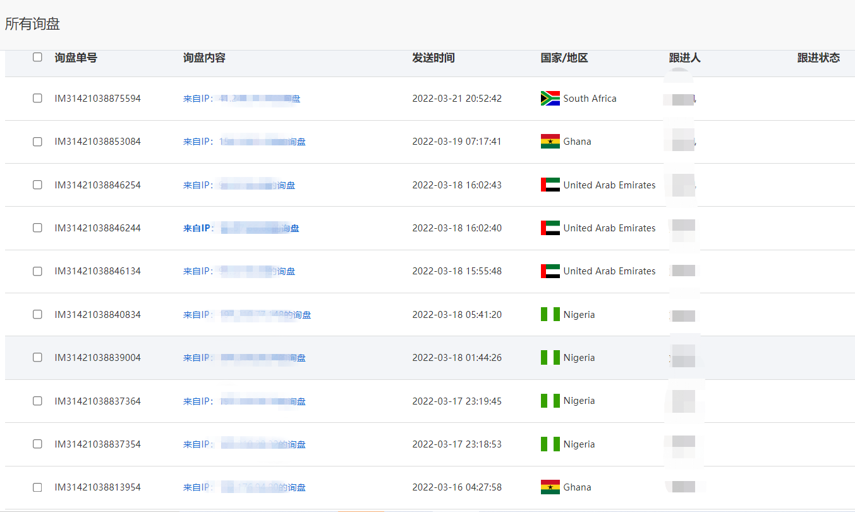Viewport: 855px width, 512px height.
Task: Toggle the select-all checkbox in table header
Action: (x=37, y=57)
